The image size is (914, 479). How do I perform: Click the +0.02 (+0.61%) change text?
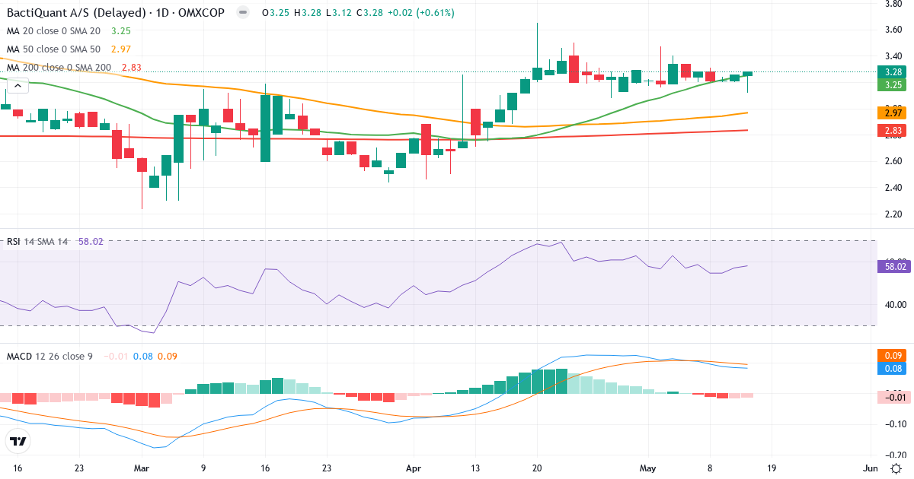point(420,13)
